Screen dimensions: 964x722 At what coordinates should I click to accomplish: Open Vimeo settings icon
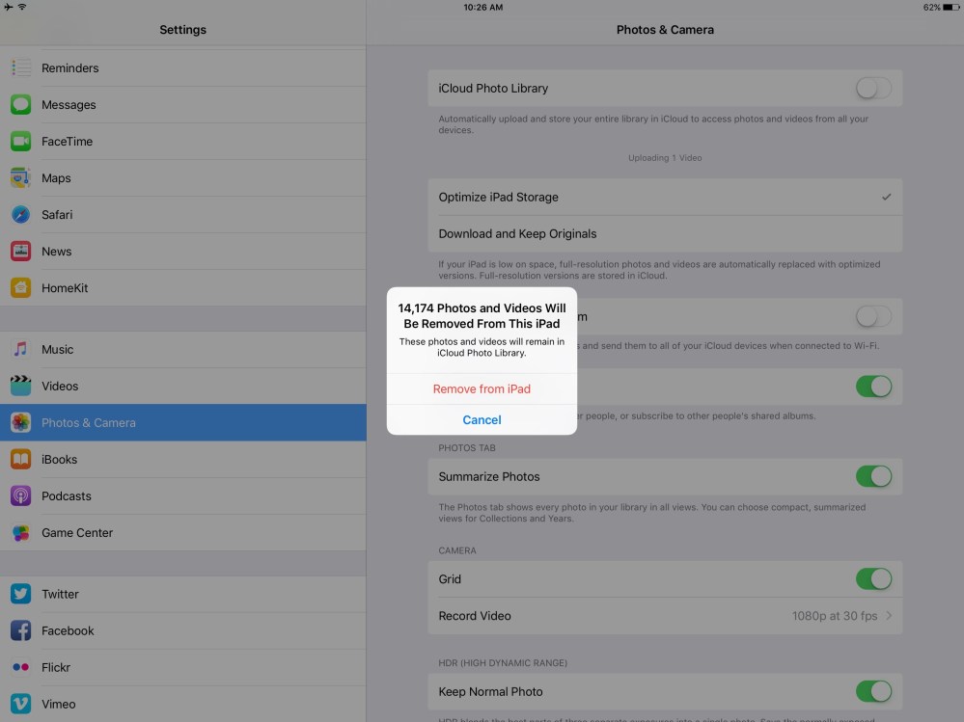point(20,705)
